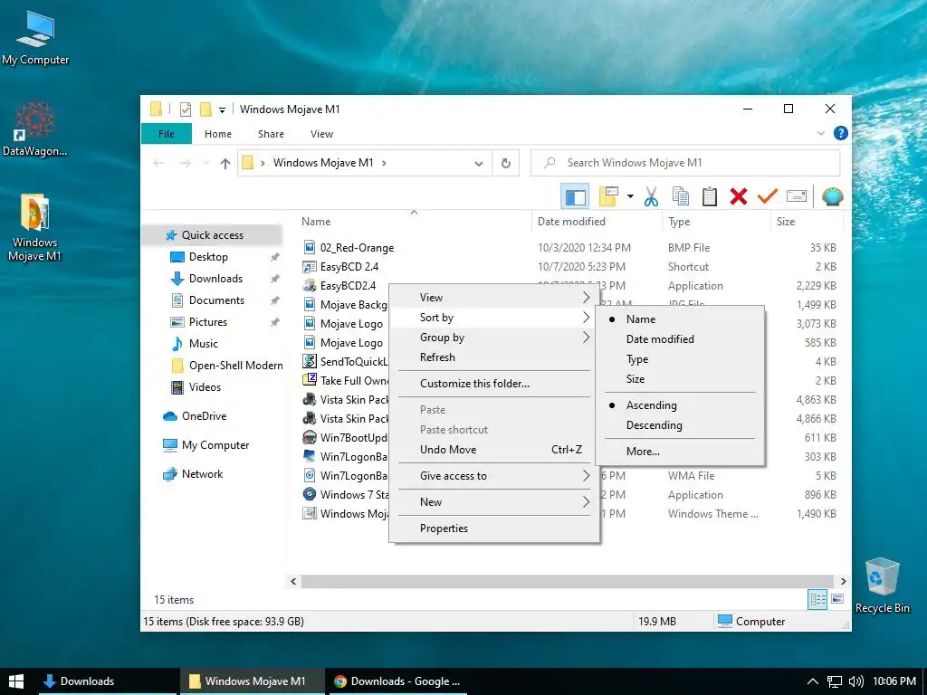Select Descending sort order
This screenshot has height=695, width=927.
680,425
